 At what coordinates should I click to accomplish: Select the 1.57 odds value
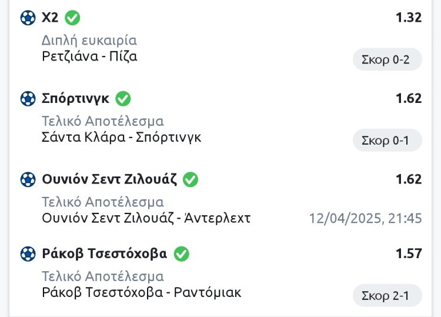(409, 253)
